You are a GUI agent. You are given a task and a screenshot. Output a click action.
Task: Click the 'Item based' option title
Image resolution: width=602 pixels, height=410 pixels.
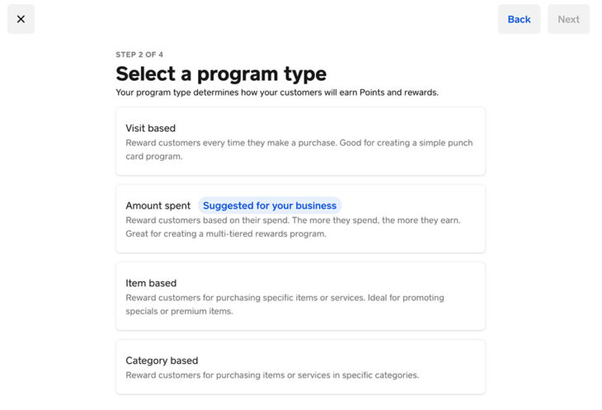[x=151, y=283]
